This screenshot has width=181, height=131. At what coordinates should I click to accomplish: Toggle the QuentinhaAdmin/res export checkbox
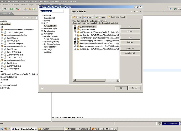tap(75, 29)
